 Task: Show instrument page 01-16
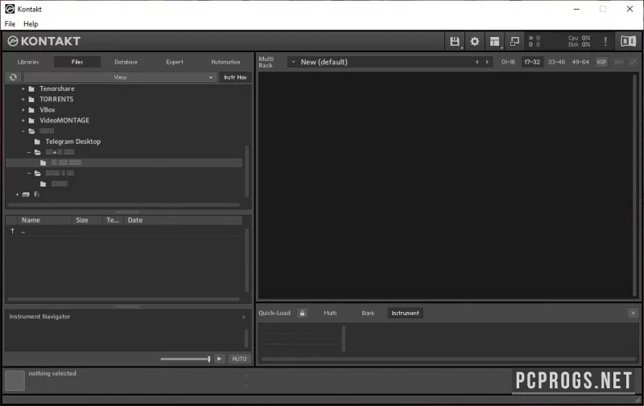(x=508, y=62)
